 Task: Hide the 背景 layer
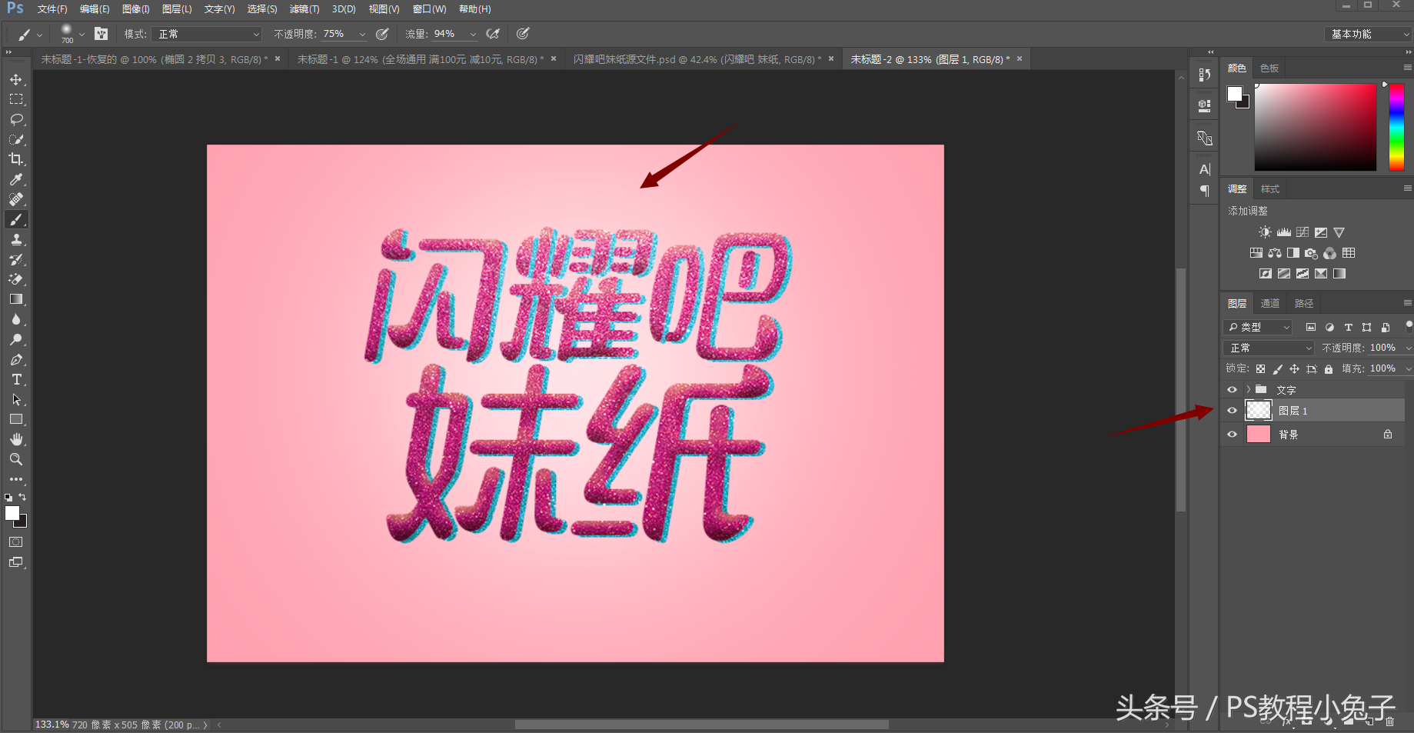point(1231,434)
